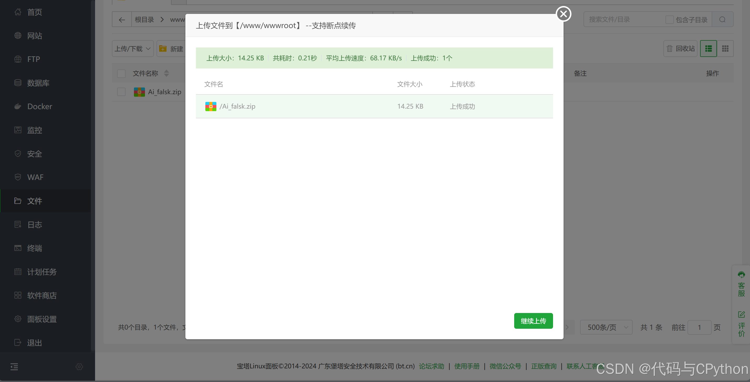Click the small gear icon at sidebar bottom
Viewport: 750px width, 382px height.
[79, 367]
